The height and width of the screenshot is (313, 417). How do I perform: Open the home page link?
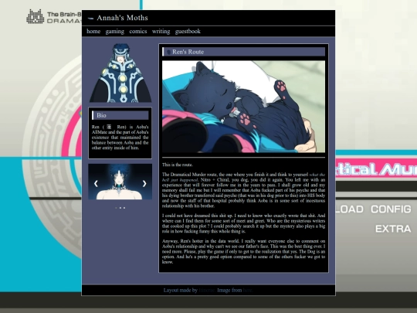(93, 32)
